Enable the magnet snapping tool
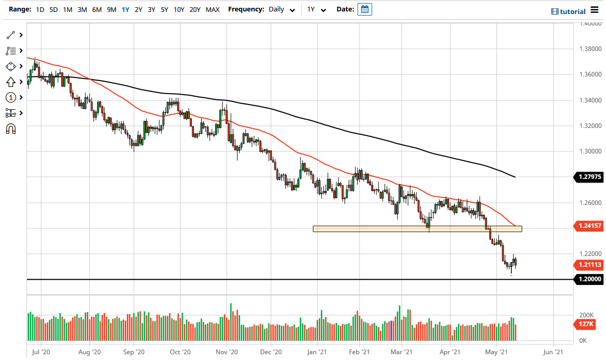Image resolution: width=606 pixels, height=362 pixels. point(10,128)
